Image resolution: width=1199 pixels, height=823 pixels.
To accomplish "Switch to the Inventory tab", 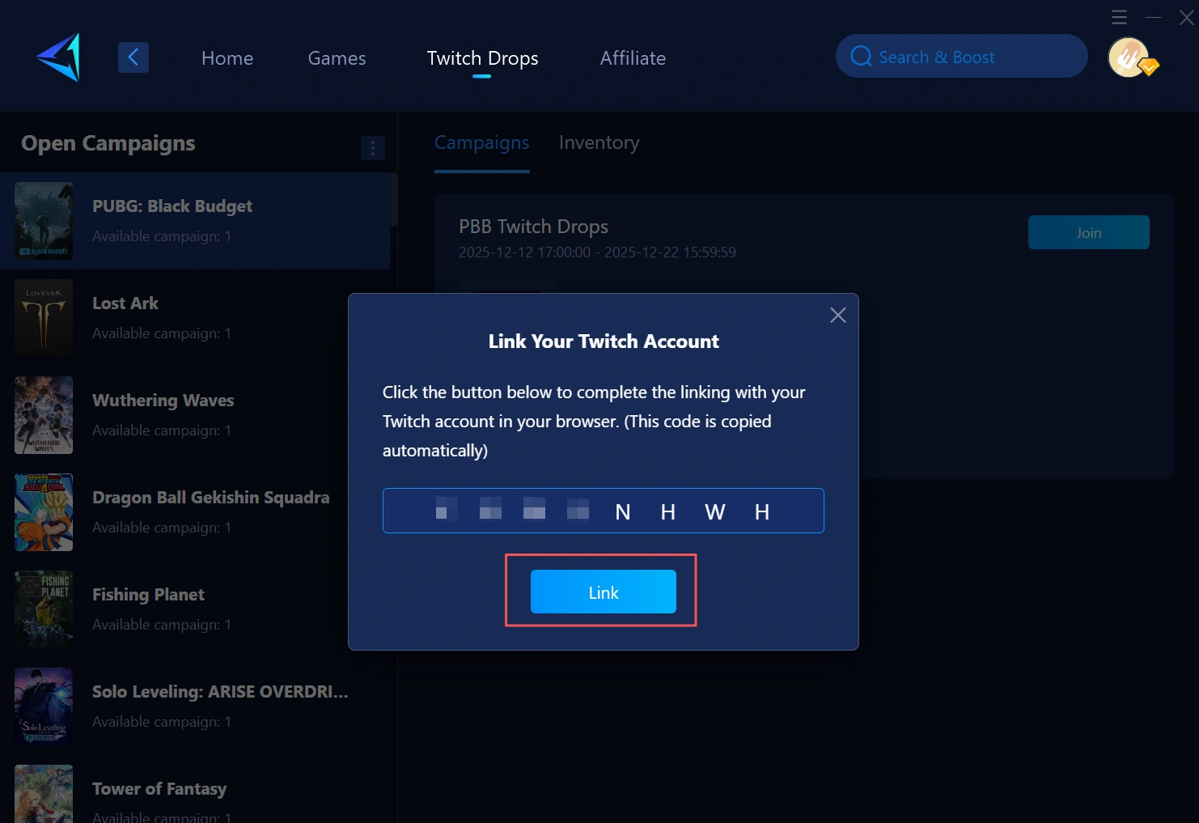I will (x=599, y=143).
